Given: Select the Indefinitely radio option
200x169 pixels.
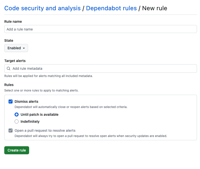Looking at the screenshot, I should [x=17, y=121].
